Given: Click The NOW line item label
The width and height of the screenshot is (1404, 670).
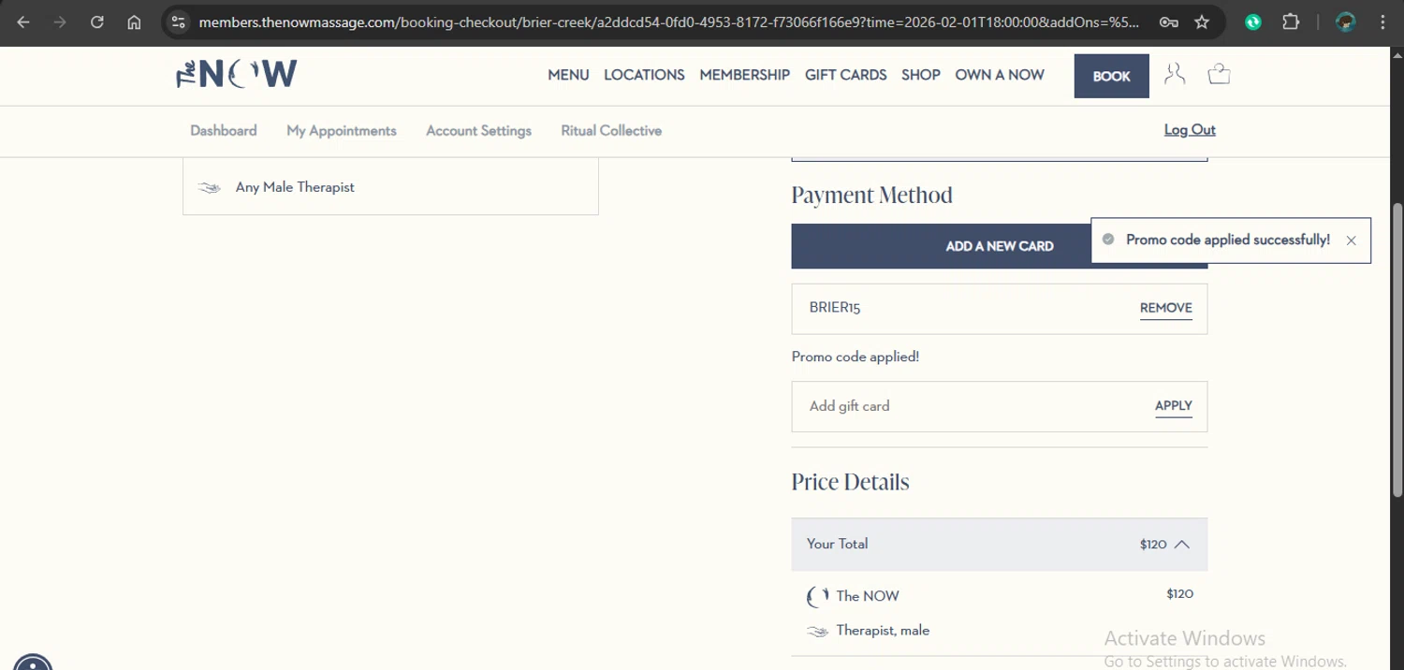Looking at the screenshot, I should (868, 596).
